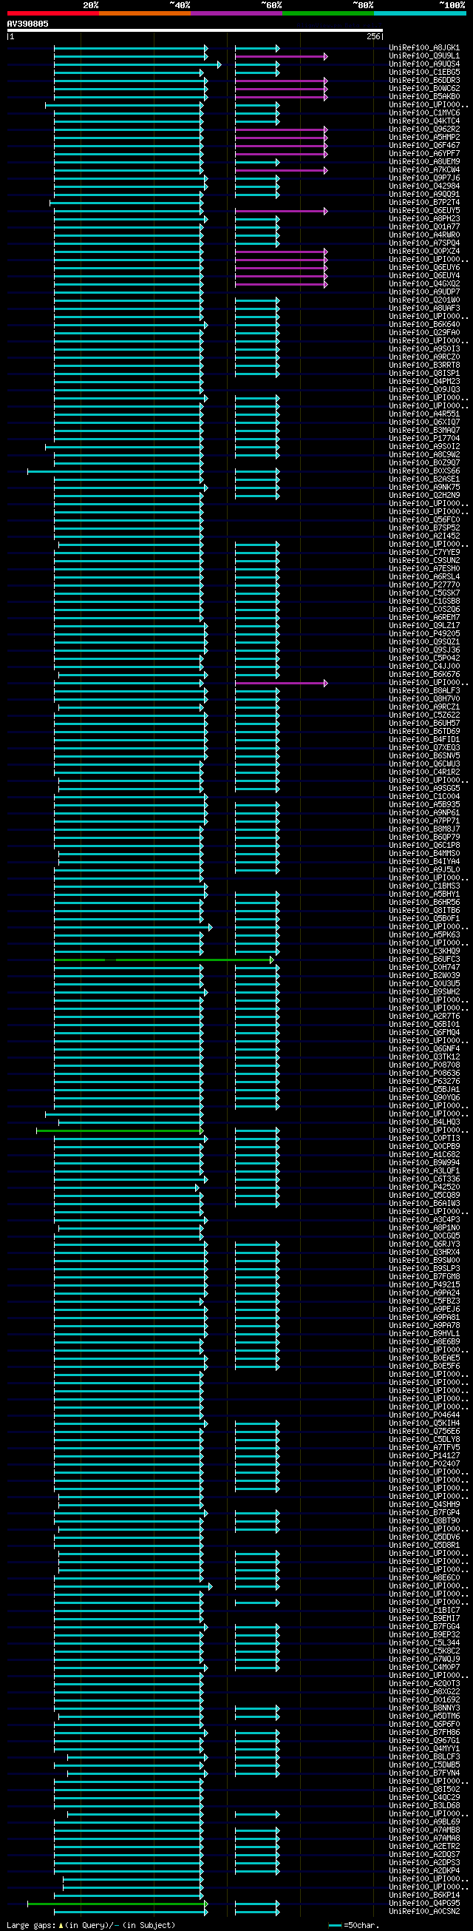473x1931 pixels.
Task: Open hit UniRef100_A4RWR0
Action: pos(423,235)
